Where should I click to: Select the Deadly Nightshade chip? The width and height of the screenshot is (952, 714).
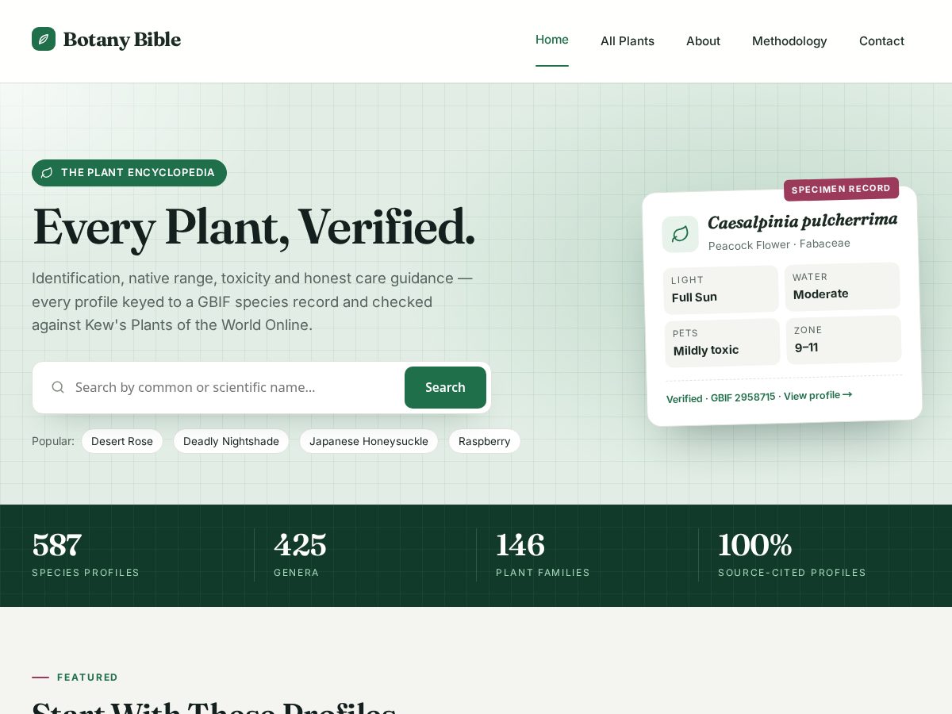[x=231, y=441]
